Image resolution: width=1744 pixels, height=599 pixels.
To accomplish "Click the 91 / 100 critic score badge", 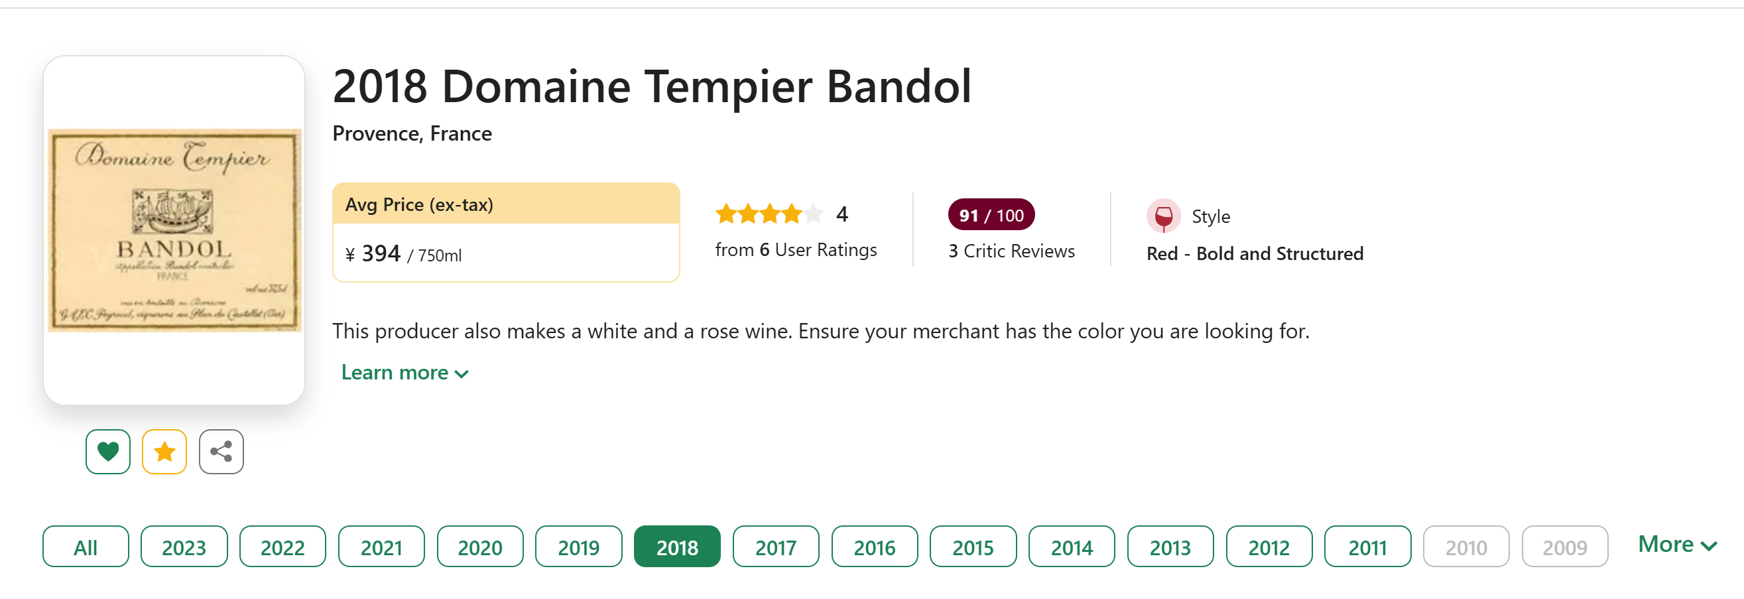I will pos(991,215).
